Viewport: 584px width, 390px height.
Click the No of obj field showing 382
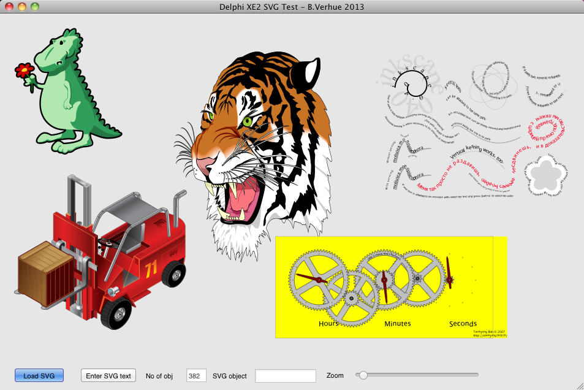pos(196,376)
